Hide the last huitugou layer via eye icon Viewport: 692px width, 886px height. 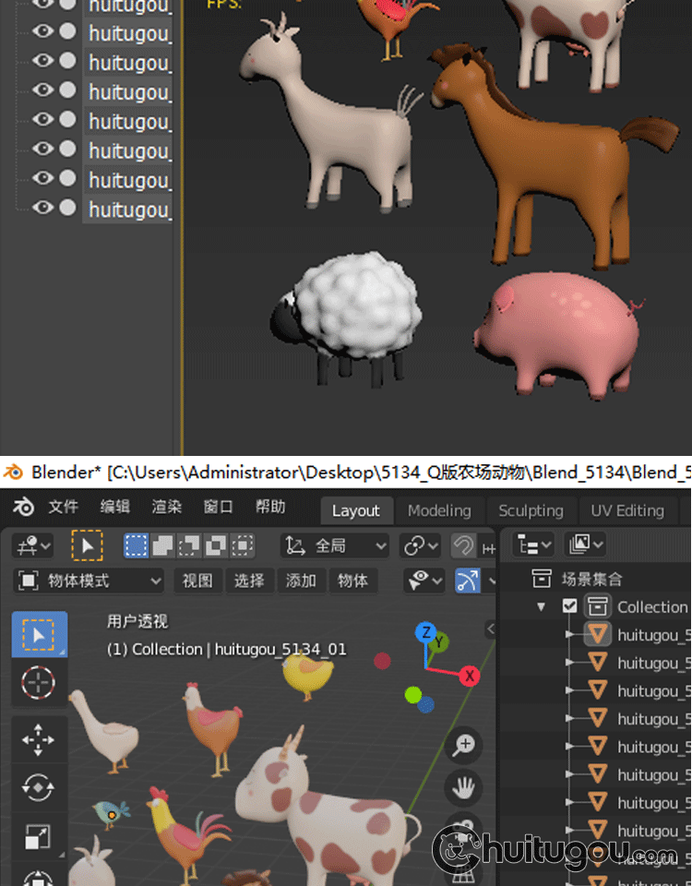[42, 209]
